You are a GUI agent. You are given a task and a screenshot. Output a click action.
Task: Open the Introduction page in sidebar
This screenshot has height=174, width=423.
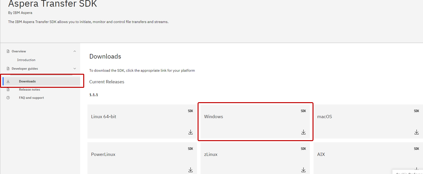(26, 60)
